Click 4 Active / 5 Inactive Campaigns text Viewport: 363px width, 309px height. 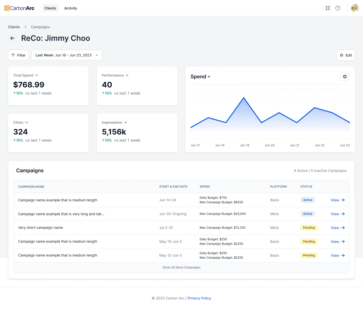[320, 171]
